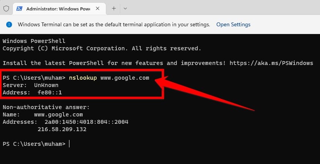
Task: Click the Copyright Microsoft Corporation line
Action: coord(102,48)
